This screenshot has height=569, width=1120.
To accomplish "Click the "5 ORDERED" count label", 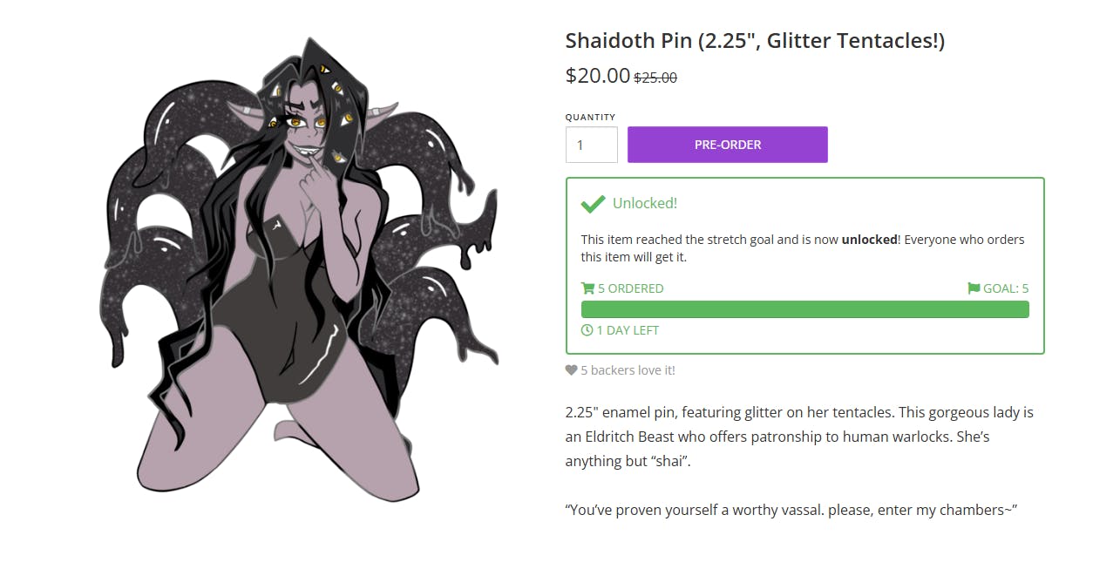I will coord(630,288).
